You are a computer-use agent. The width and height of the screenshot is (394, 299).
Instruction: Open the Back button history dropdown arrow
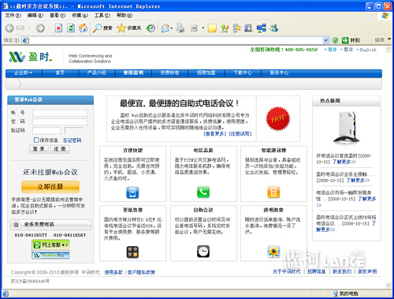click(30, 28)
